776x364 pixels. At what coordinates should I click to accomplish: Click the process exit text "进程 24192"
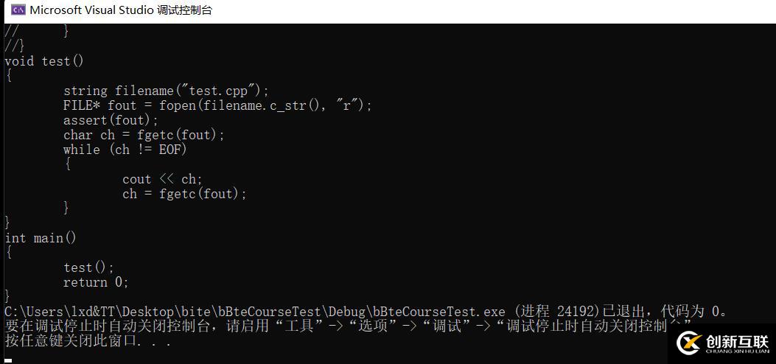click(560, 312)
